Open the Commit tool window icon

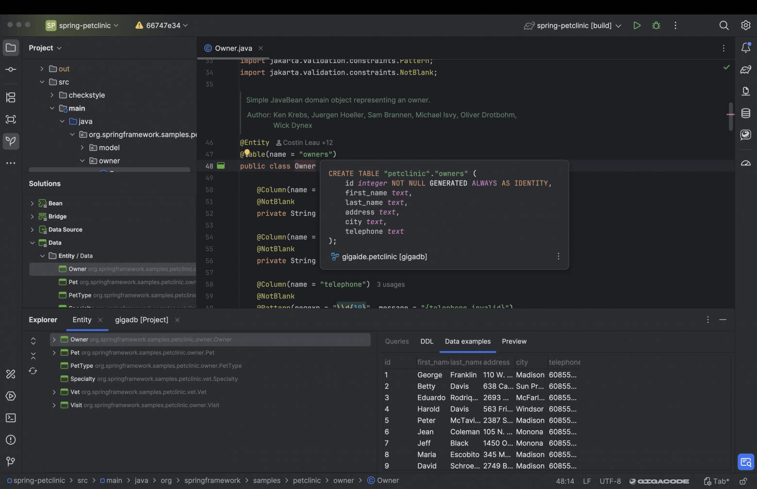pyautogui.click(x=11, y=69)
